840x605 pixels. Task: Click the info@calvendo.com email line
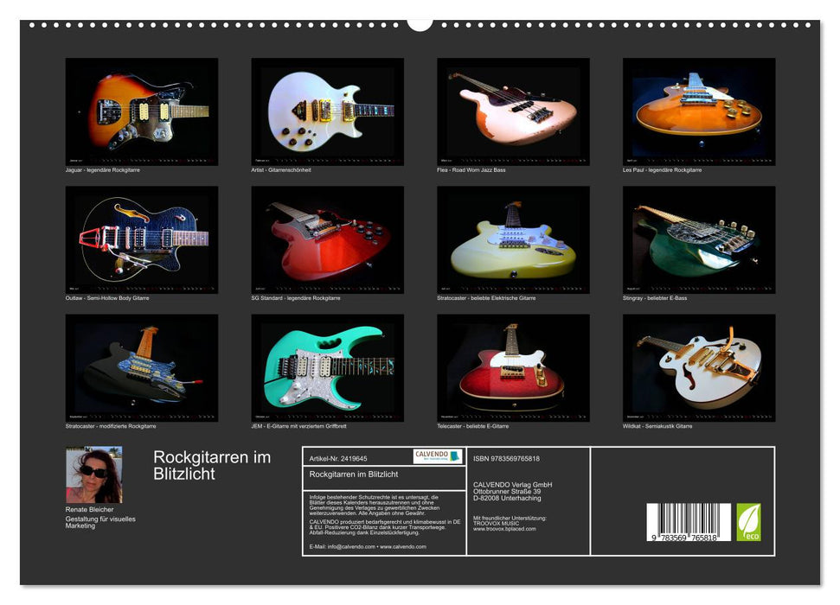tap(368, 546)
